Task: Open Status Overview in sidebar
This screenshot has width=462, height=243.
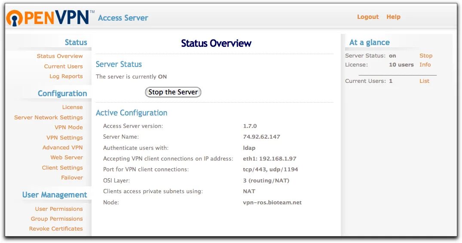Action: [x=60, y=56]
